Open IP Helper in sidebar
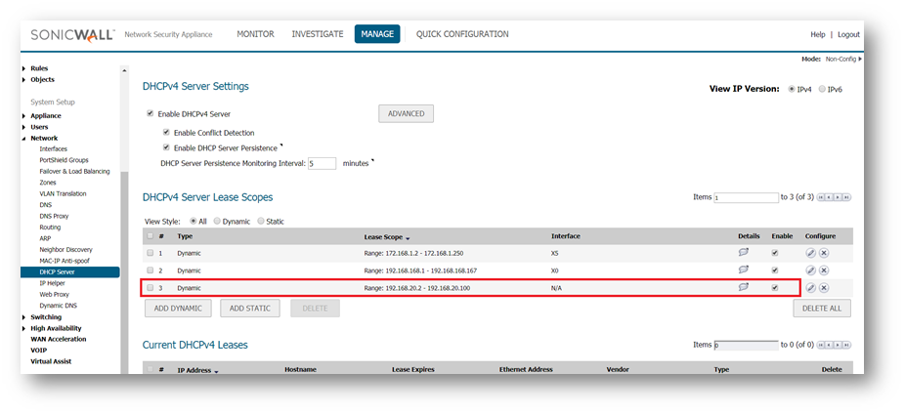The height and width of the screenshot is (415, 905). click(52, 283)
